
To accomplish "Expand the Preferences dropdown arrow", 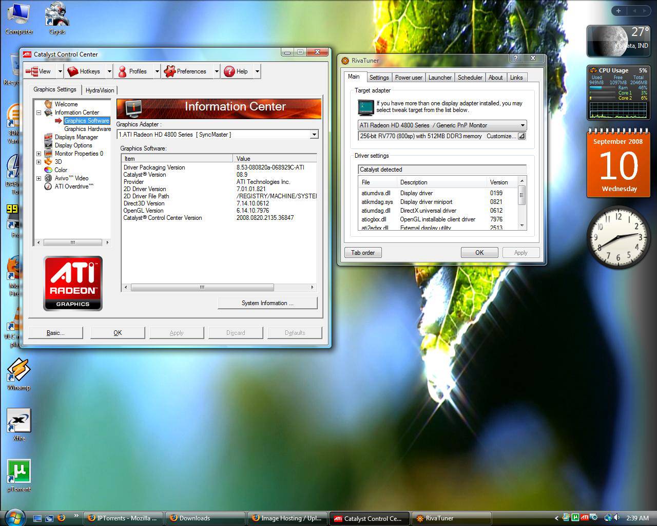I will [x=217, y=71].
